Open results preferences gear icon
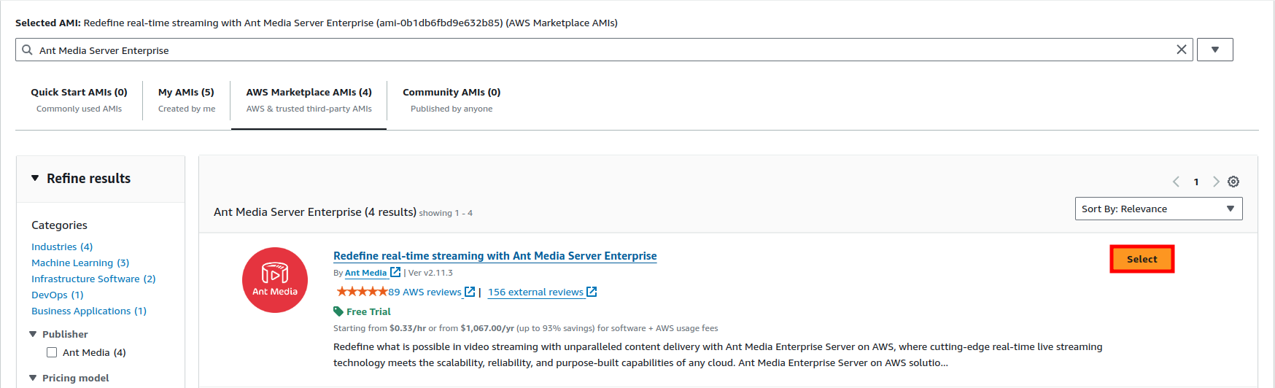The image size is (1275, 388). click(x=1233, y=182)
